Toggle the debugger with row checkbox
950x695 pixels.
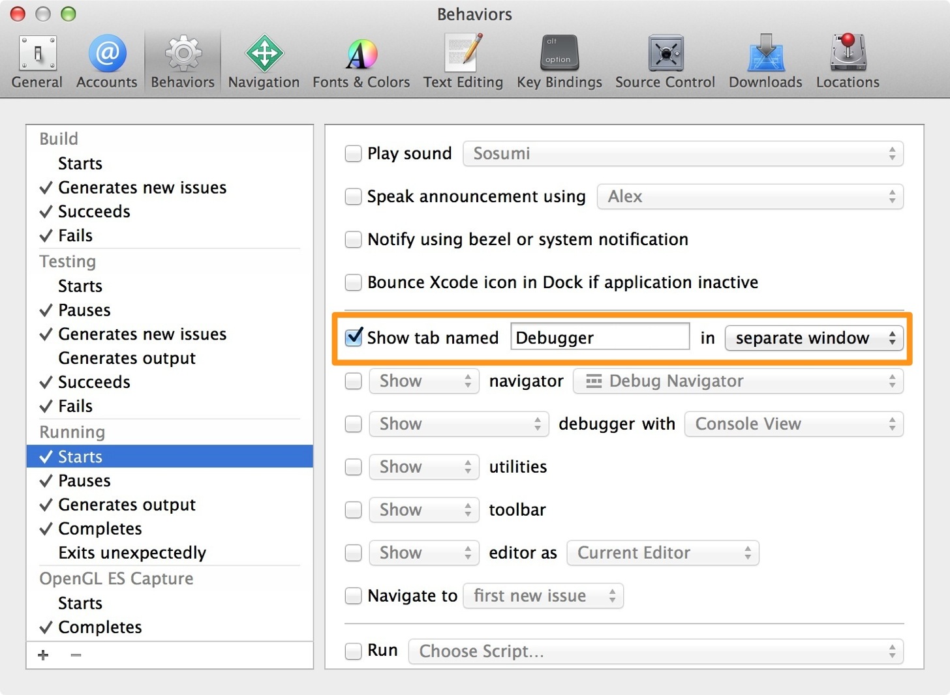(353, 424)
